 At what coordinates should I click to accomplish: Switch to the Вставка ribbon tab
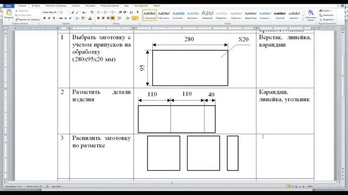pos(36,6)
